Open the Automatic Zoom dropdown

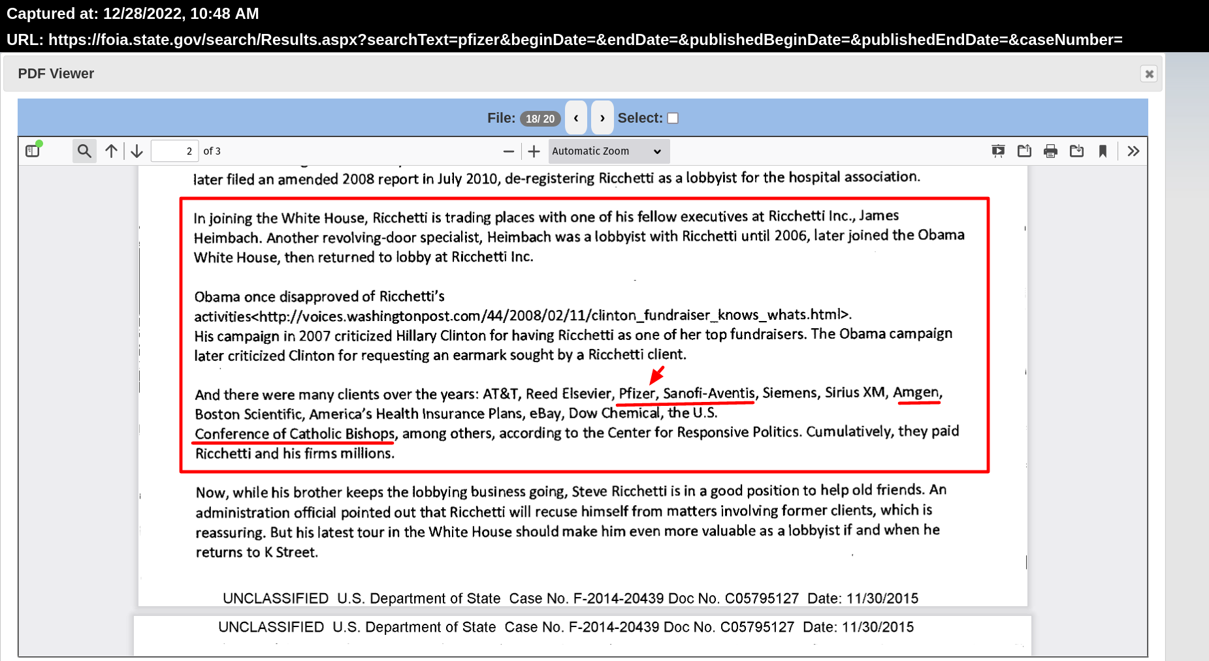tap(609, 151)
